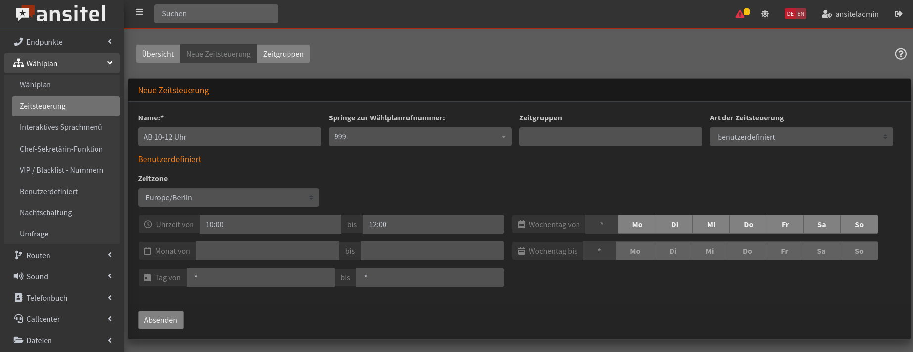913x352 pixels.
Task: Open the help question mark icon
Action: [901, 54]
